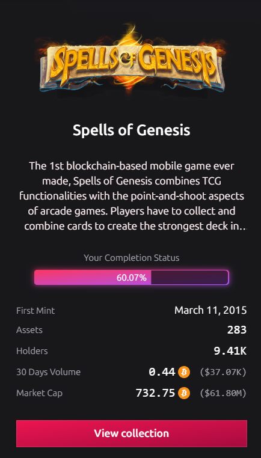Click the 0.44 volume amount
Viewport: 261px width, 458px height.
(x=162, y=372)
